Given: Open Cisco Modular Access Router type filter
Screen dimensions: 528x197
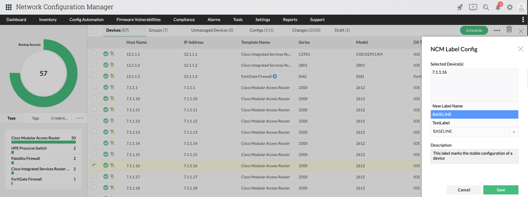Looking at the screenshot, I should [x=44, y=139].
